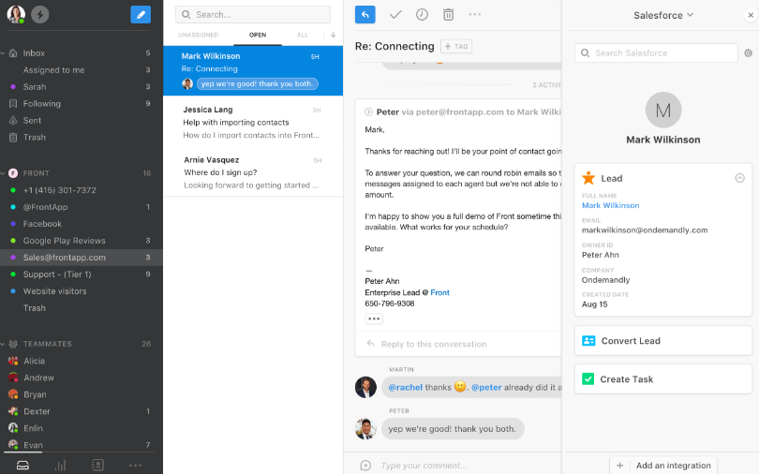The width and height of the screenshot is (759, 474).
Task: Add a tag with + TAG button
Action: [x=456, y=47]
